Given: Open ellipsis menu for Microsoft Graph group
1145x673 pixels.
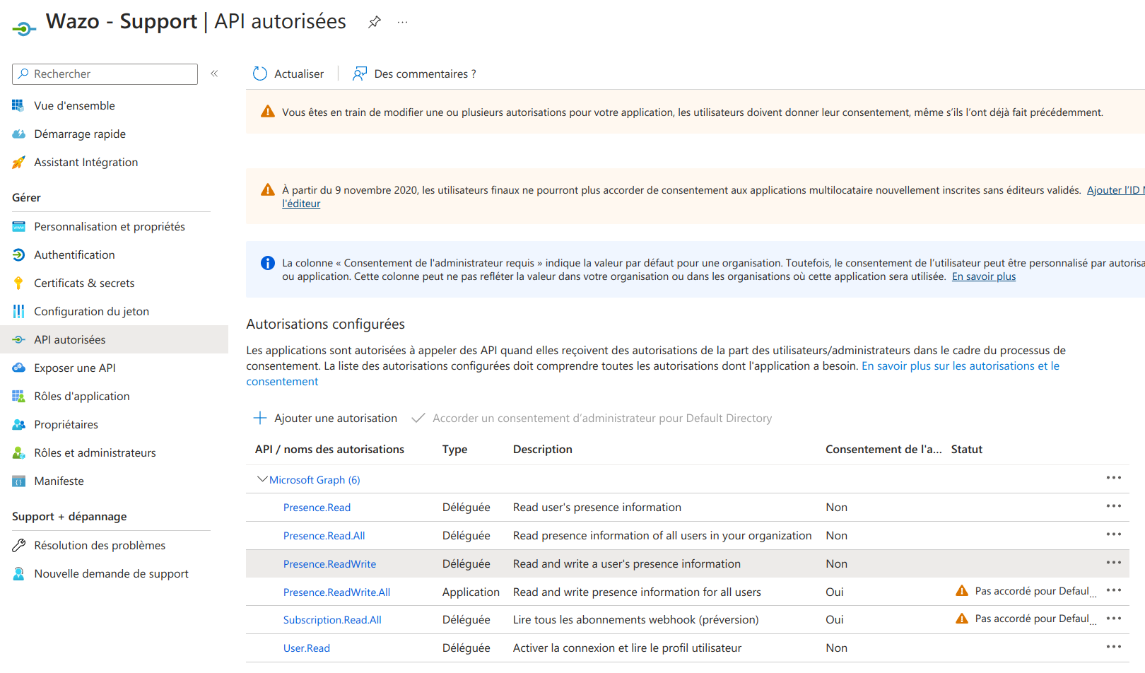Looking at the screenshot, I should coord(1114,478).
